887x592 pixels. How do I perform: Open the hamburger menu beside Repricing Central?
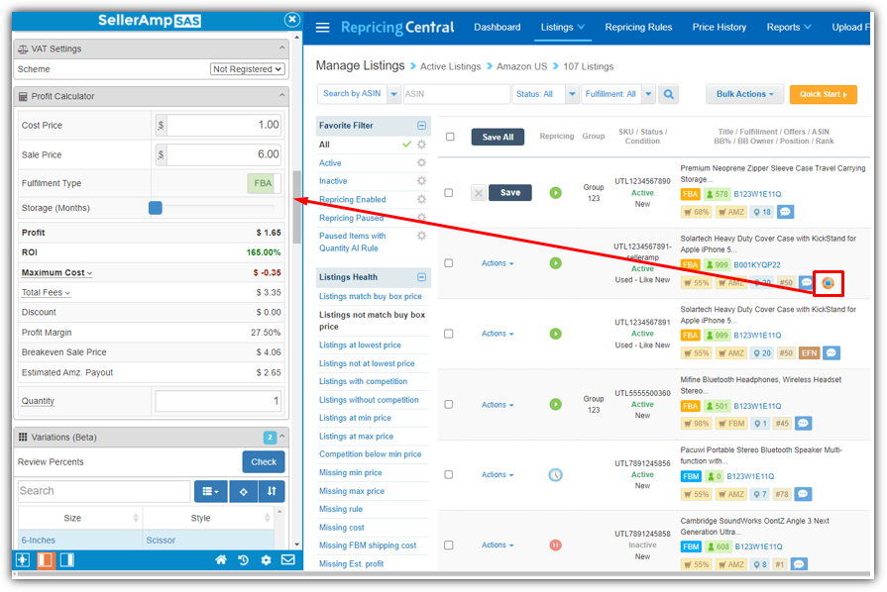click(x=322, y=27)
